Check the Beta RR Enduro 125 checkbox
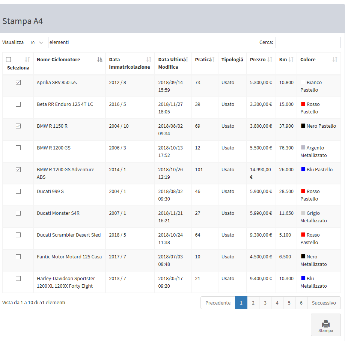This screenshot has height=341, width=345. 18,104
